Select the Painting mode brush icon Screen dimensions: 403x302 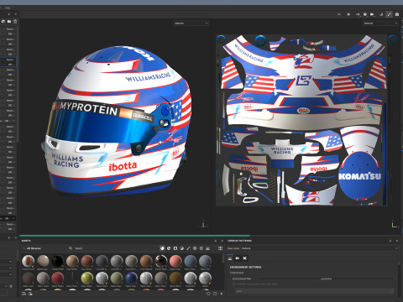point(389,14)
